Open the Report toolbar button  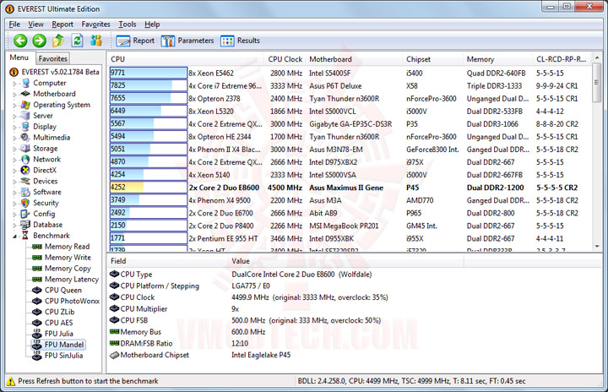tap(135, 41)
